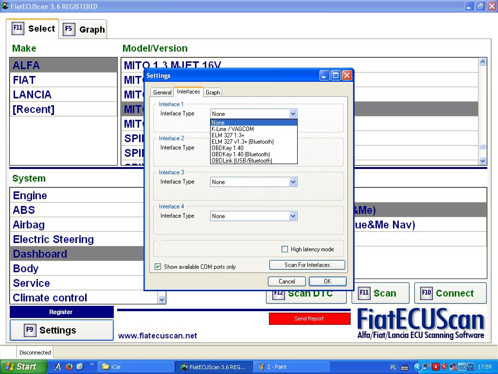Select [Recent] in Make list
Viewport: 498px width, 374px height.
(64, 109)
